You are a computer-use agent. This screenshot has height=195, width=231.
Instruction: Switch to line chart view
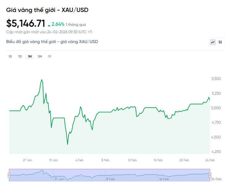click(213, 42)
